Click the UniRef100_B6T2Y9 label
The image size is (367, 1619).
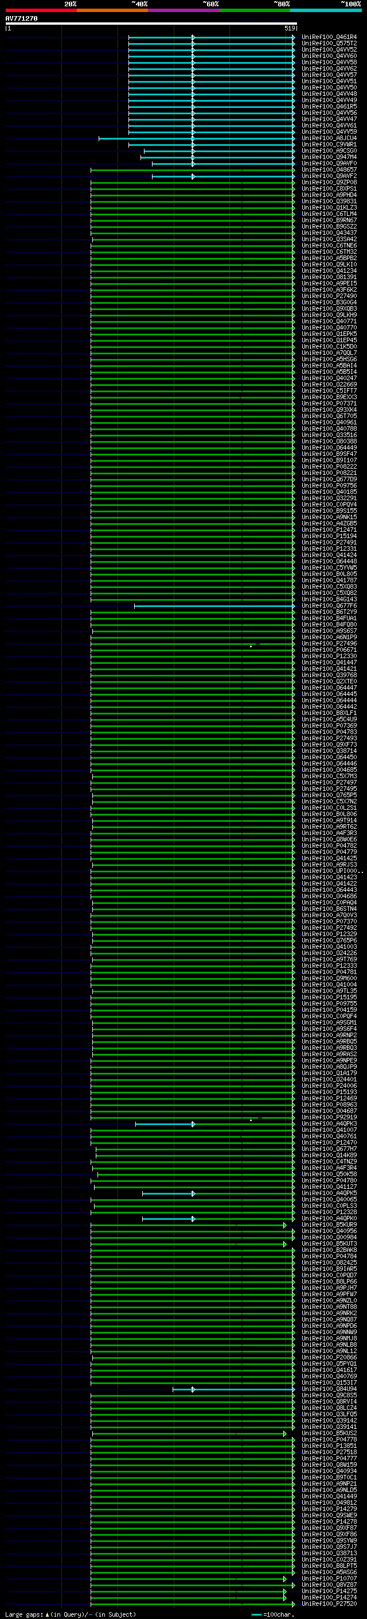[329, 612]
